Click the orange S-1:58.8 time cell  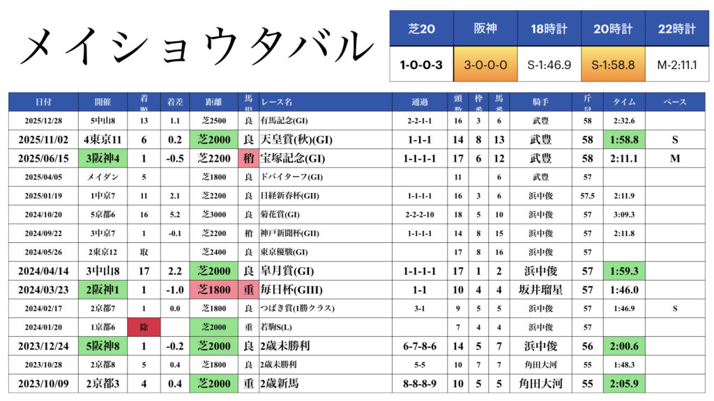(x=612, y=65)
